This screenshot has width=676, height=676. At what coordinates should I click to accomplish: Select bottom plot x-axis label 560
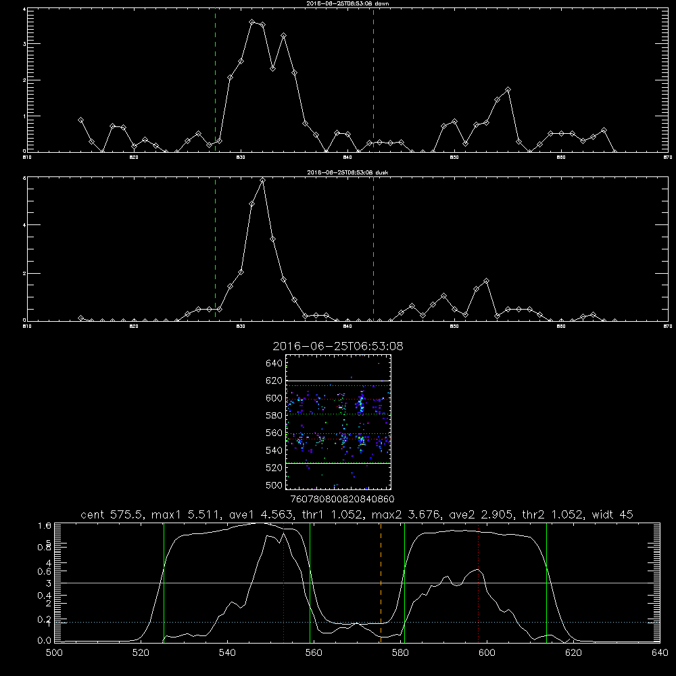[x=314, y=652]
